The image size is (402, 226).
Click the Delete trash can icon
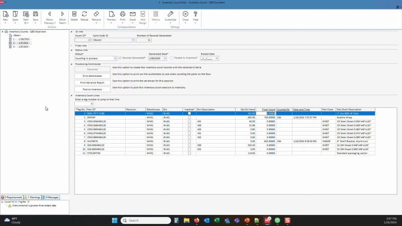74,14
